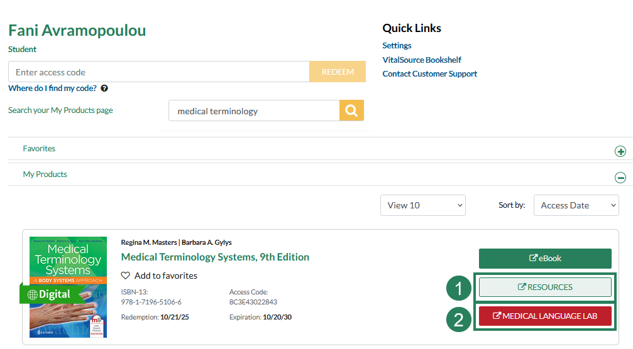Viewport: 633px width, 349px height.
Task: Open Contact Customer Support link
Action: pyautogui.click(x=430, y=73)
